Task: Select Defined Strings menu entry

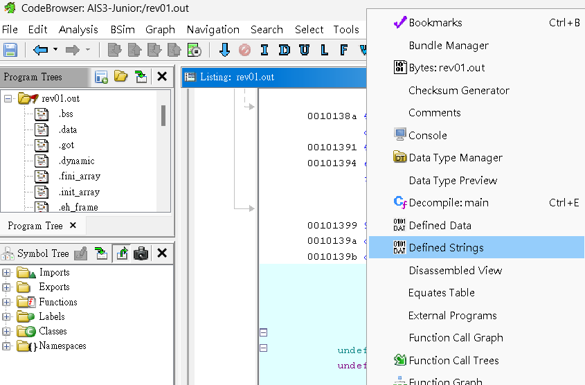Action: [476, 247]
